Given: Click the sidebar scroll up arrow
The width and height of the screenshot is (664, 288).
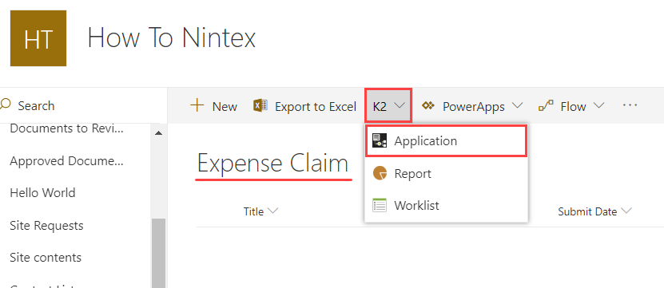Looking at the screenshot, I should click(x=159, y=133).
